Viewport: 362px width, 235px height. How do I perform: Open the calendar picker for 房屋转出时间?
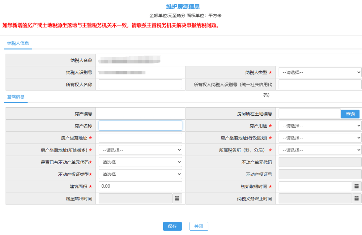tap(178, 198)
